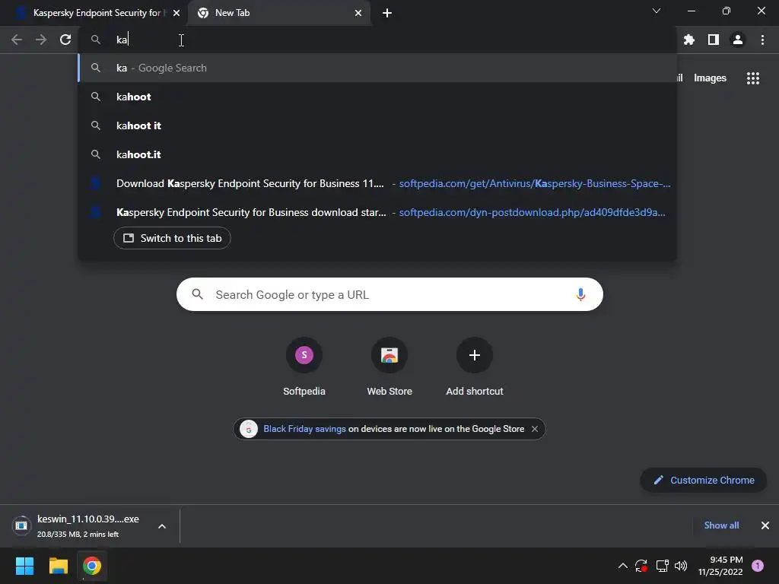Open the network status tray icon
This screenshot has width=779, height=584.
coord(662,566)
